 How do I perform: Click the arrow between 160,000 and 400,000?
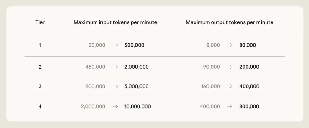[230, 86]
